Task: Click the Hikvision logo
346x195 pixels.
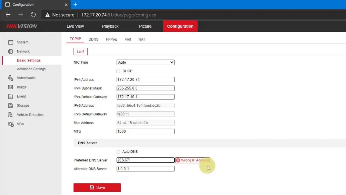Action: 22,26
